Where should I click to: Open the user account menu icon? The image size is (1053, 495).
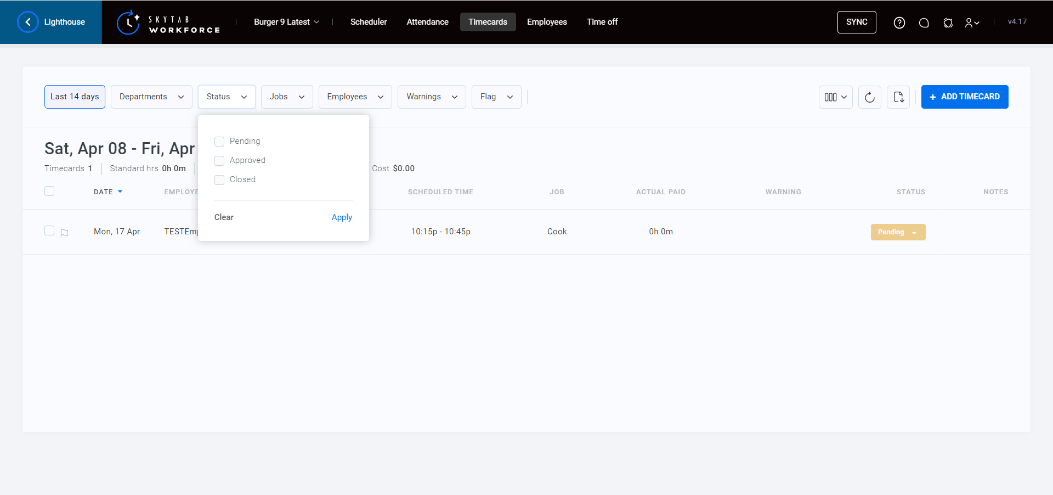point(972,22)
